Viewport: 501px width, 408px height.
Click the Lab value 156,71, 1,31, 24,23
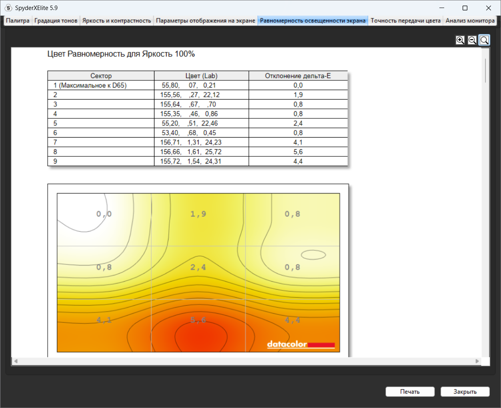click(191, 142)
